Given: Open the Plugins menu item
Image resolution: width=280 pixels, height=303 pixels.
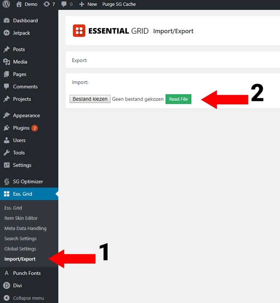Looking at the screenshot, I should [21, 128].
